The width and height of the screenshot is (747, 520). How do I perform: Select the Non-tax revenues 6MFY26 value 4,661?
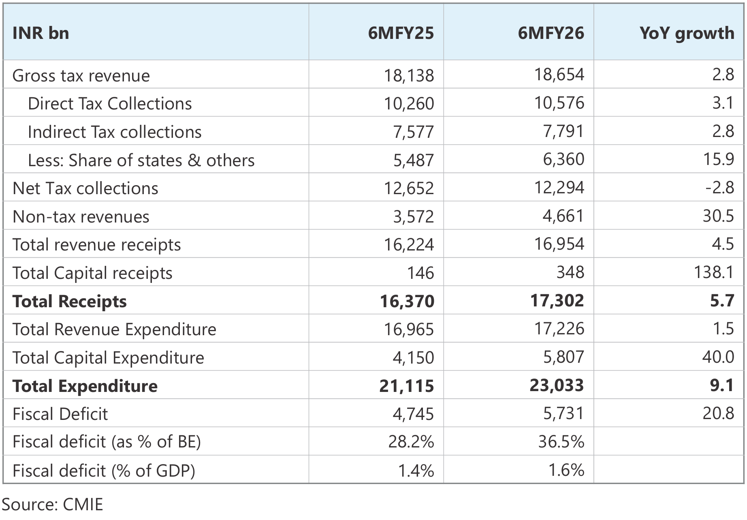(563, 216)
